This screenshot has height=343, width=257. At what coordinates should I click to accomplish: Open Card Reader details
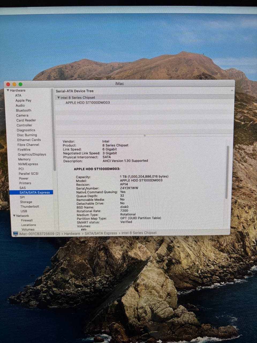coord(26,120)
